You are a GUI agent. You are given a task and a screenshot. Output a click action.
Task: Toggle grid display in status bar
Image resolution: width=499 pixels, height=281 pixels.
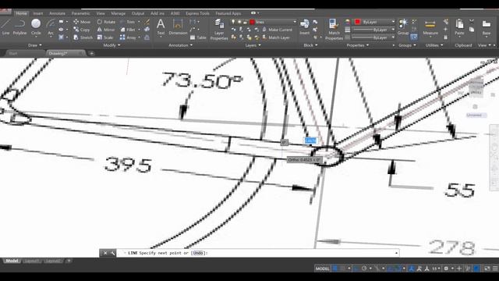[x=334, y=269]
